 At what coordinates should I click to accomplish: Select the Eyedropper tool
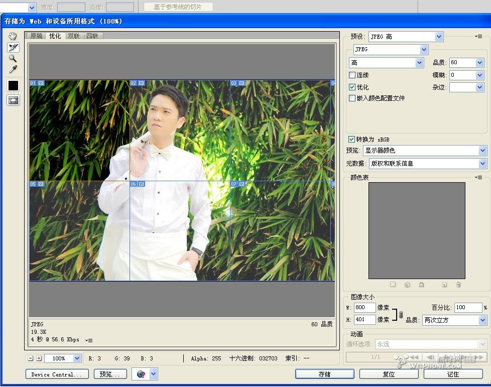[13, 69]
